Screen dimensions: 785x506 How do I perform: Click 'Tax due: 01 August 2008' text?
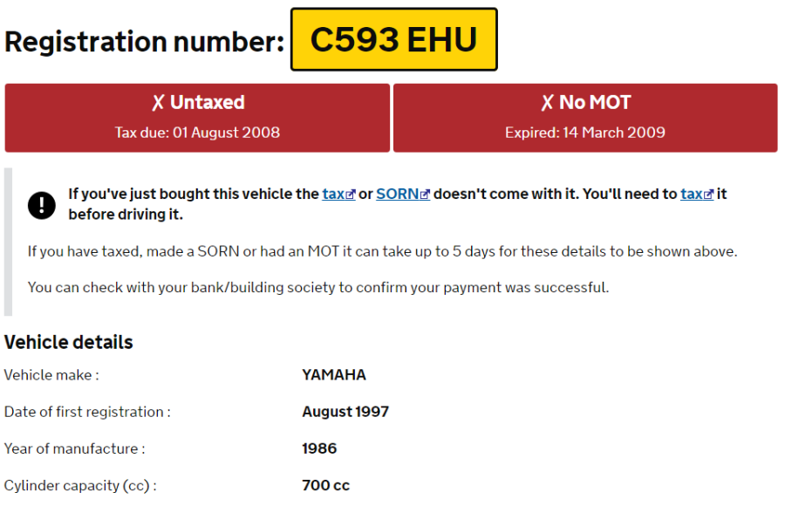[197, 133]
